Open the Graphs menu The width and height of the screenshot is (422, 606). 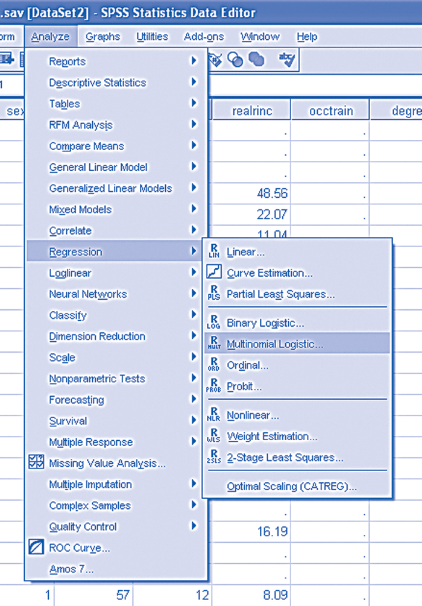(102, 37)
